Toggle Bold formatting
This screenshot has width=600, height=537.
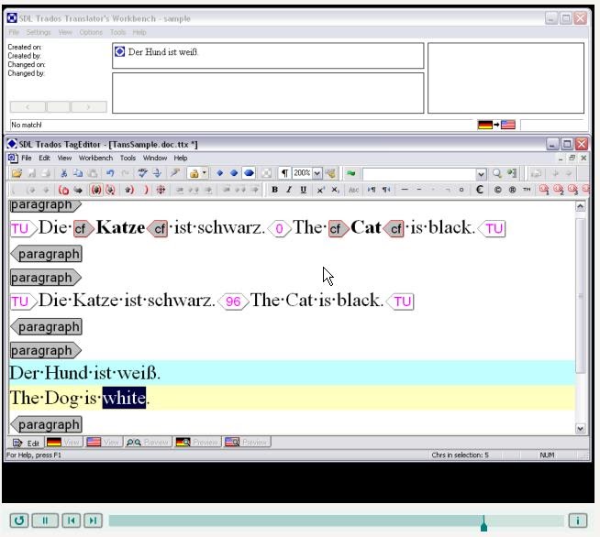point(274,190)
